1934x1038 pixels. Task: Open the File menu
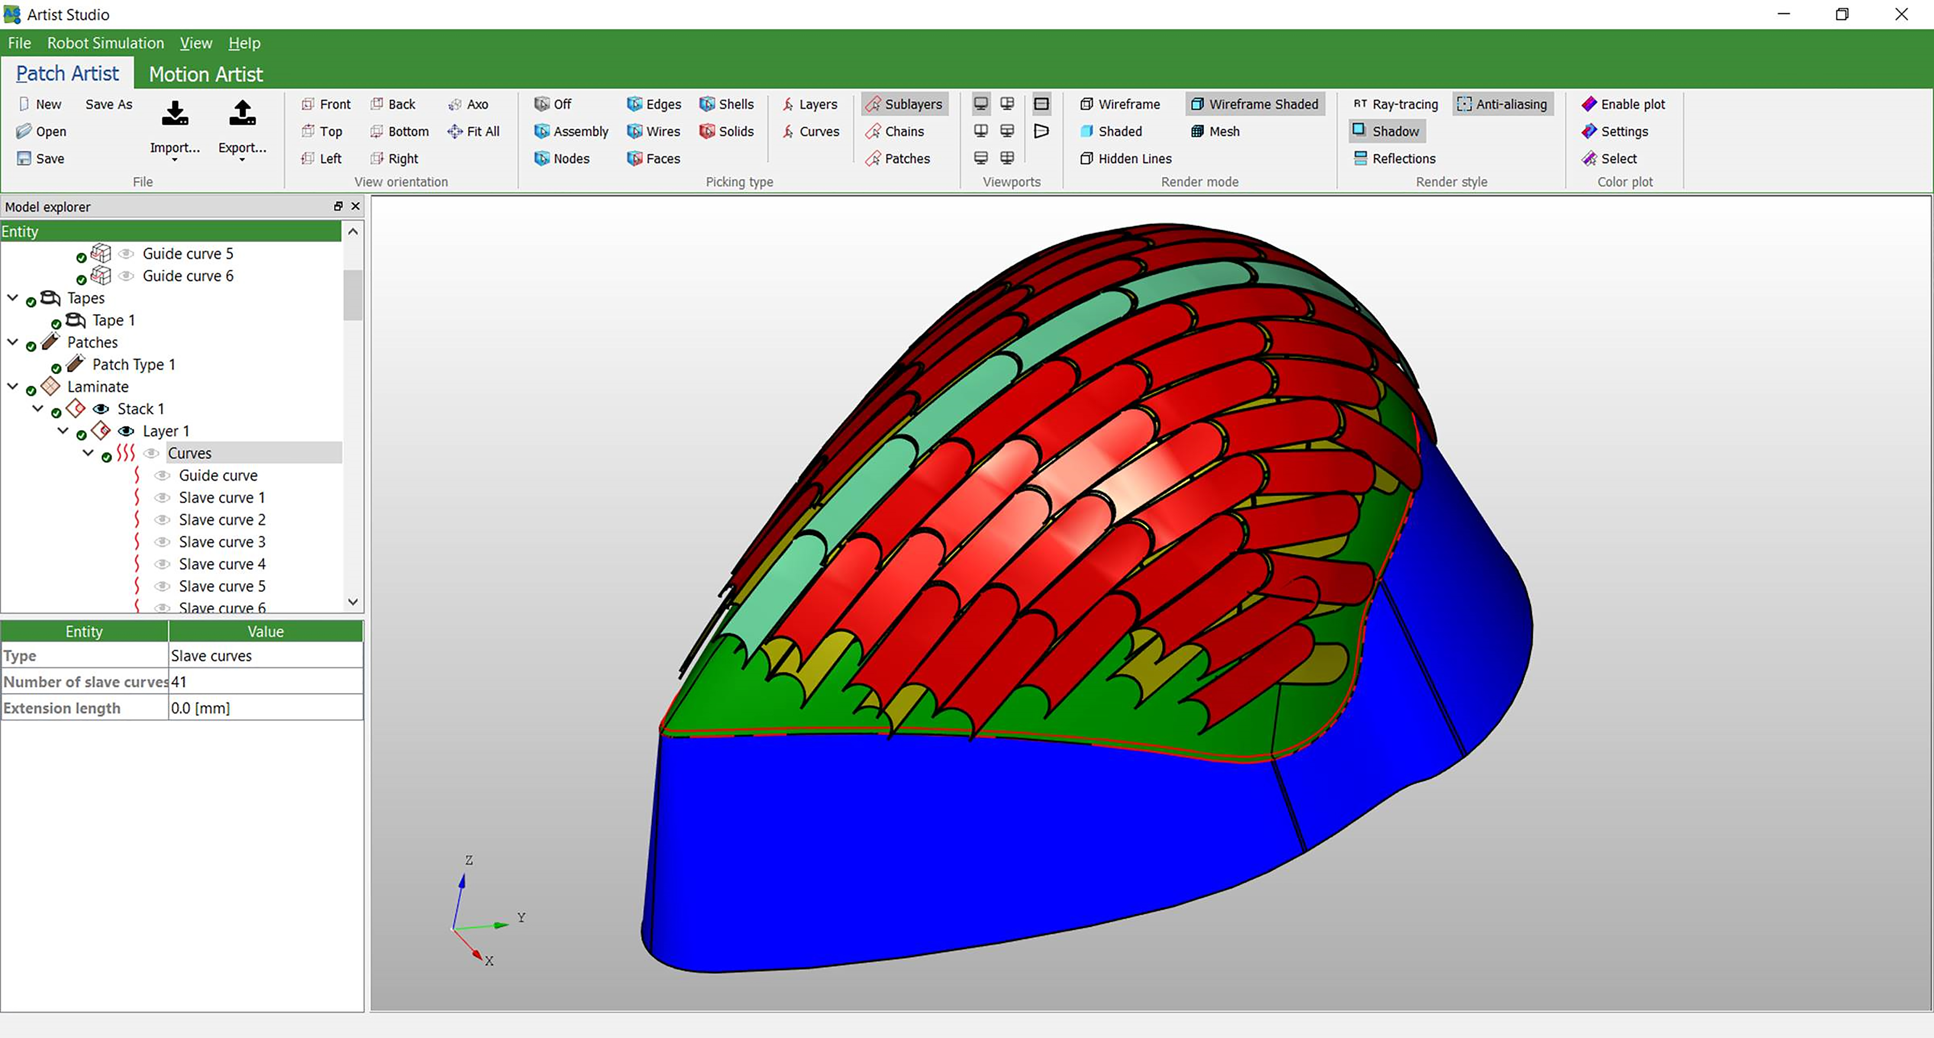point(20,43)
